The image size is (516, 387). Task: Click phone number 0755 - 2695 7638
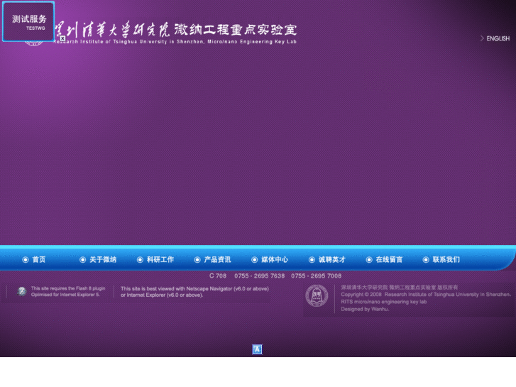(259, 276)
